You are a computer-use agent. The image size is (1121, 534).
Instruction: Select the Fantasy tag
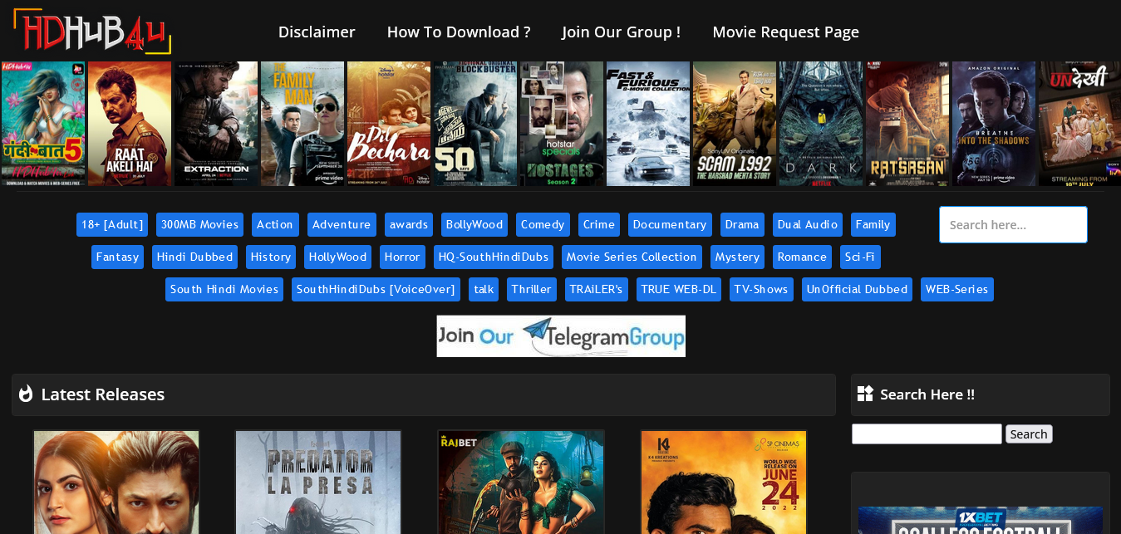pos(117,257)
